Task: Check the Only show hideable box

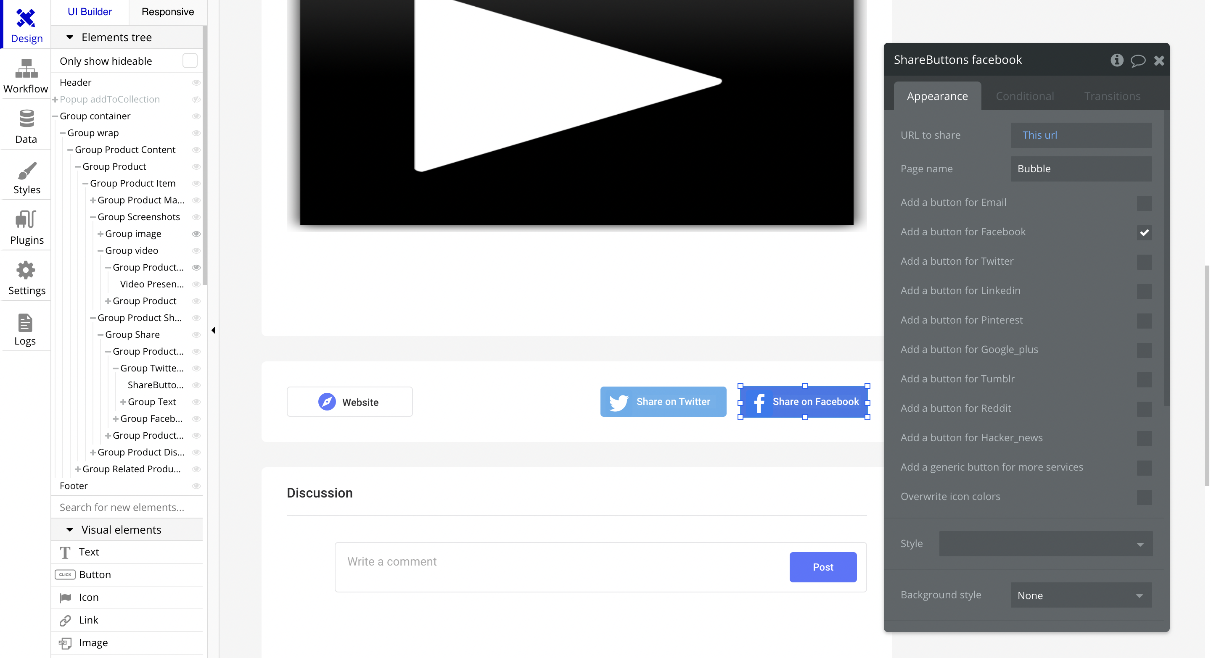Action: click(x=190, y=61)
